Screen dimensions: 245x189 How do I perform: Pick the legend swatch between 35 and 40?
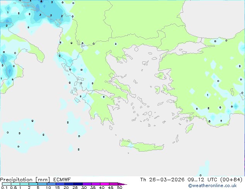(95, 184)
